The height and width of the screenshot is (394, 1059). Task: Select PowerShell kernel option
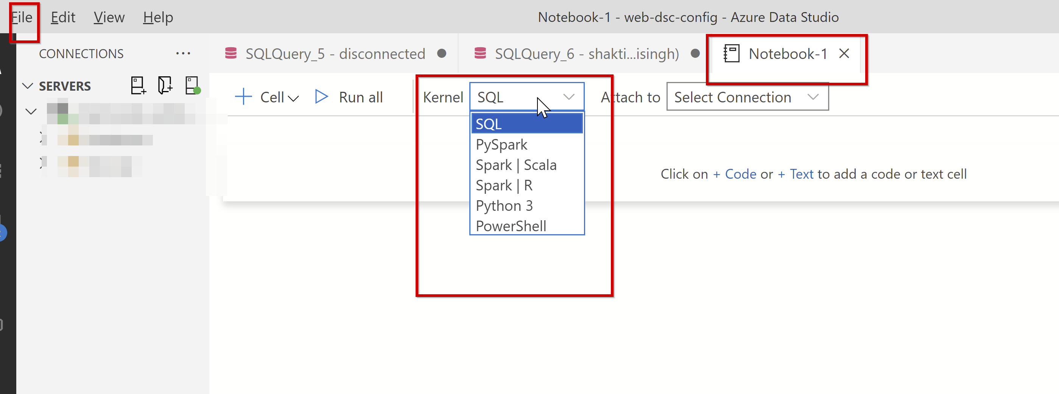(526, 226)
